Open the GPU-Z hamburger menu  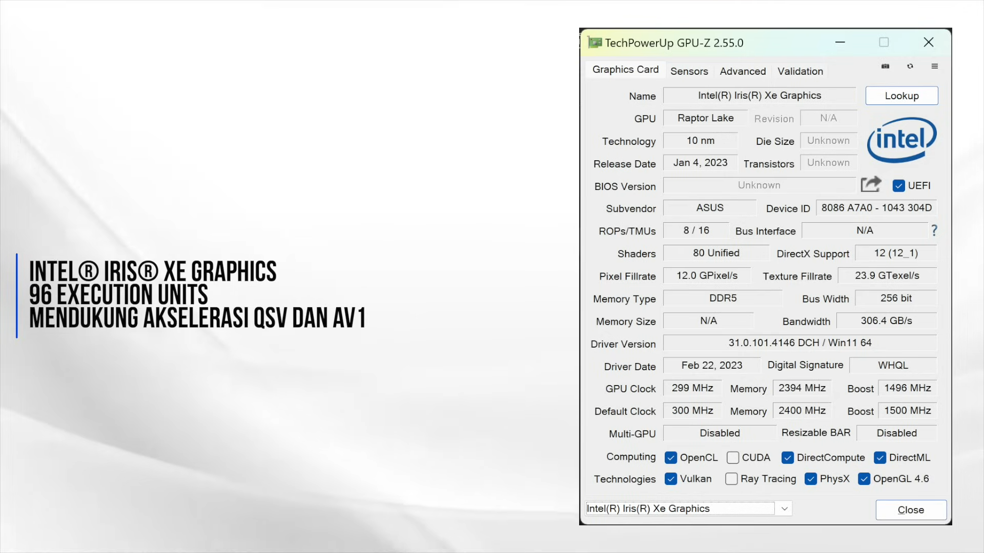point(935,66)
